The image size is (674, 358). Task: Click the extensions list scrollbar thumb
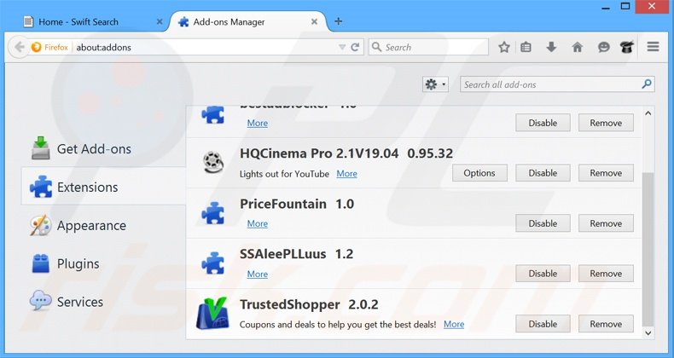pyautogui.click(x=648, y=249)
